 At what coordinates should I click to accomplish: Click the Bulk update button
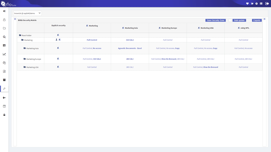coord(239,20)
